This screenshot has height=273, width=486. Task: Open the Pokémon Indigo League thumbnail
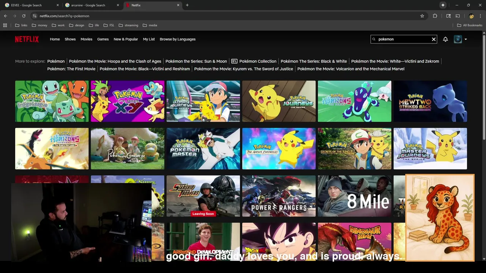tap(52, 101)
